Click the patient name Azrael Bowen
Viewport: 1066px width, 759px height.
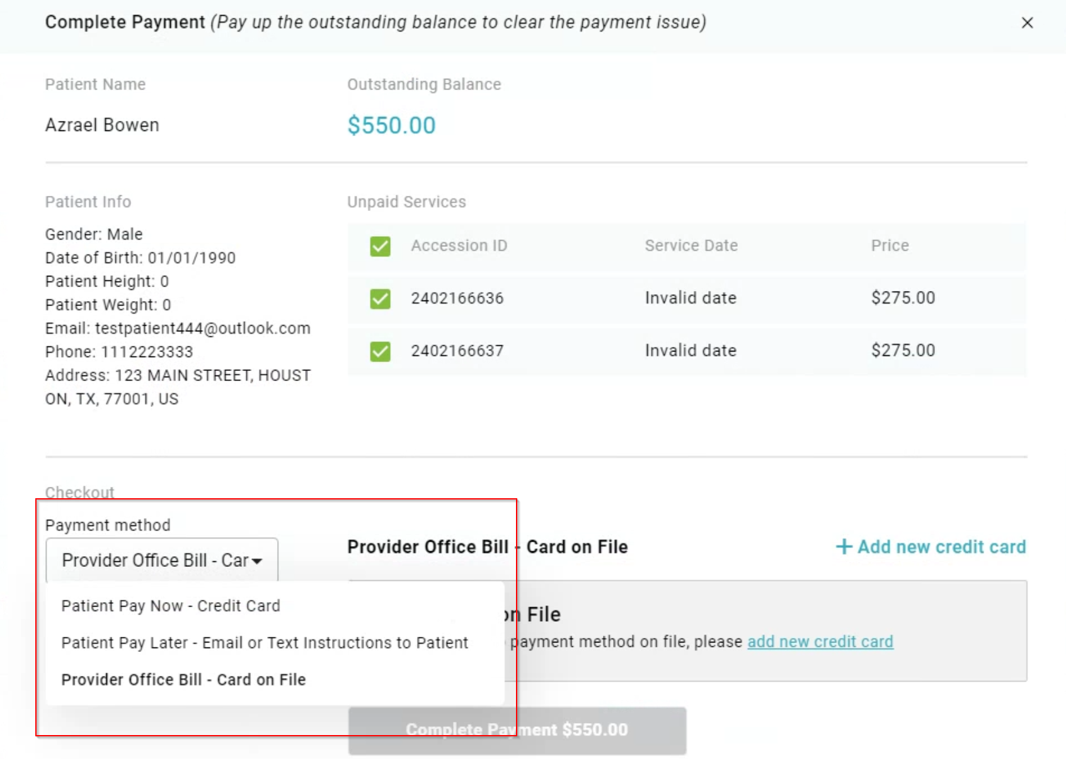[x=102, y=125]
